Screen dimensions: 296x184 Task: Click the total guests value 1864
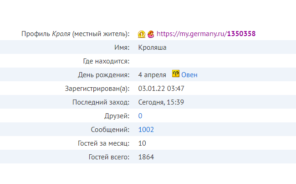(146, 157)
